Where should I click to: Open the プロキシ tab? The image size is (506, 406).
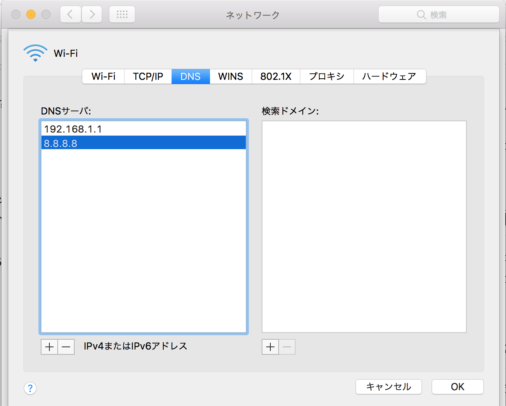tap(326, 76)
